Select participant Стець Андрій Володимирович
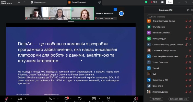Viewport: 193px width, 102px height. (169, 56)
